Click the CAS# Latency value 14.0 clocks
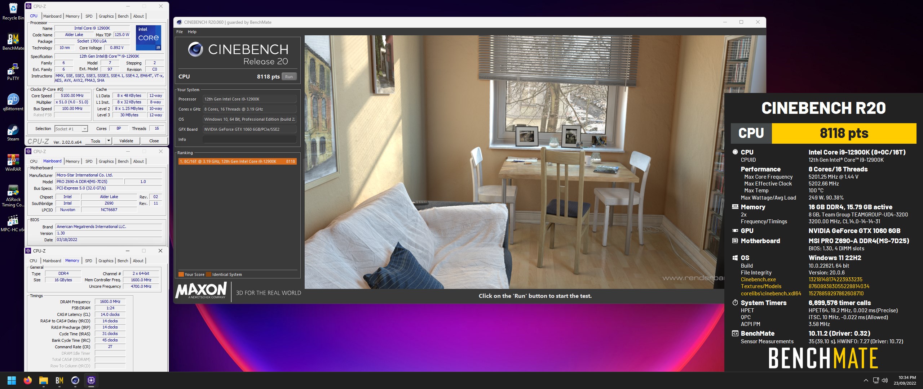This screenshot has height=389, width=923. pyautogui.click(x=110, y=314)
